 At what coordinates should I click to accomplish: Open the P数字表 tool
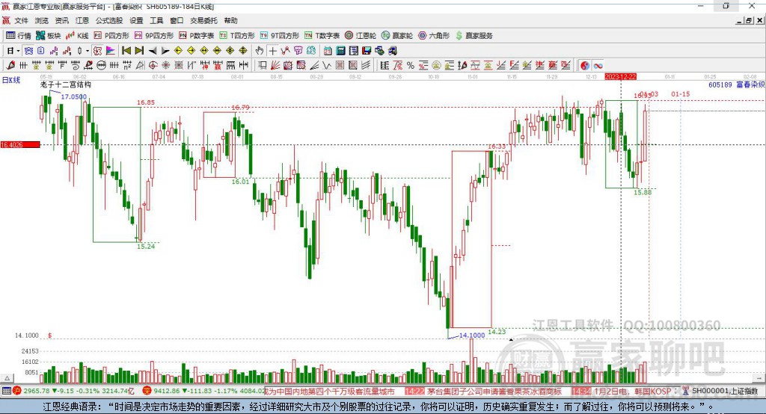197,36
